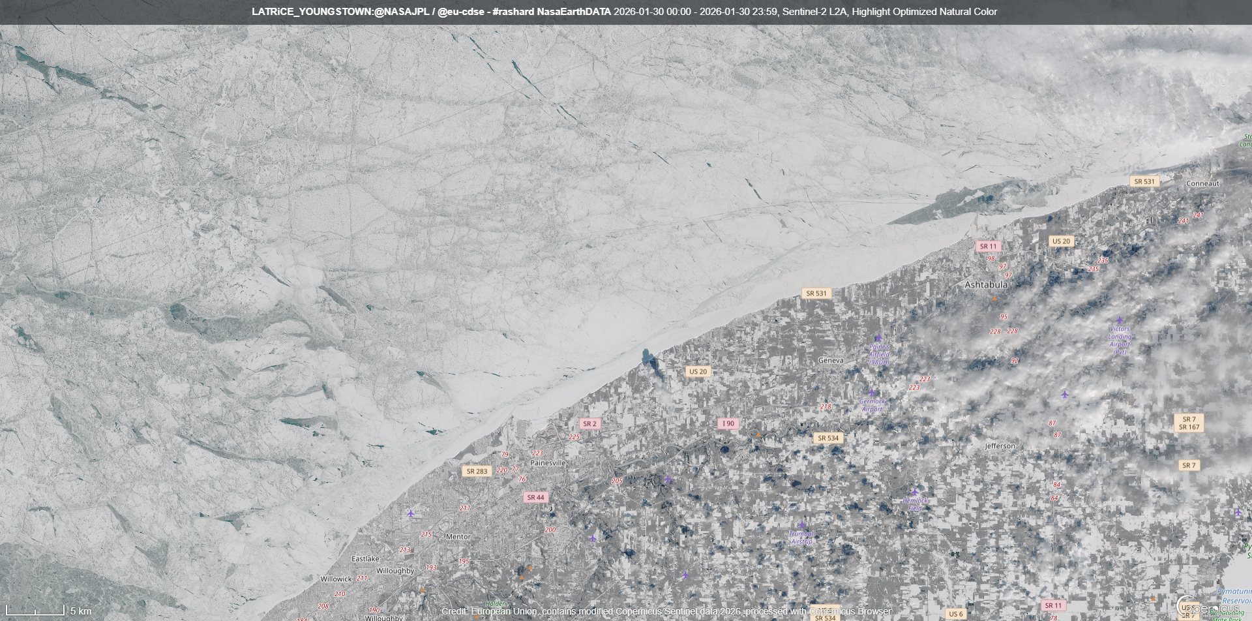
Task: Click the Ashtabula city label
Action: pos(986,285)
